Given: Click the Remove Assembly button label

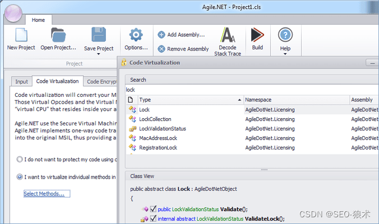Looking at the screenshot, I should pyautogui.click(x=188, y=49).
